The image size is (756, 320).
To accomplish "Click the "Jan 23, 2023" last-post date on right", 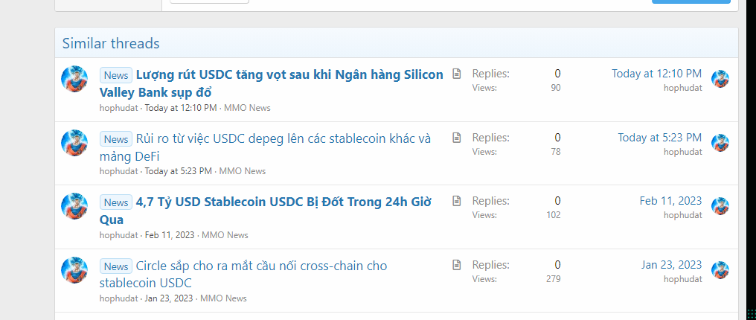I will click(x=671, y=265).
